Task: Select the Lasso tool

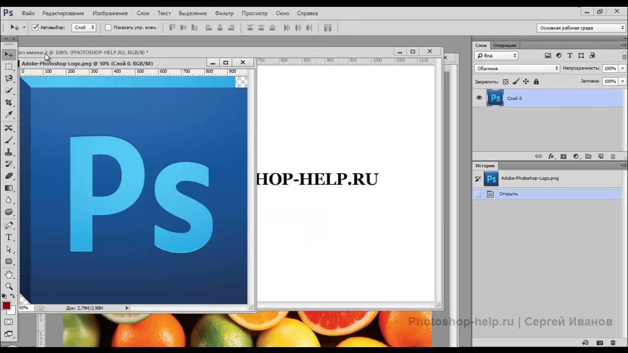Action: (x=9, y=78)
